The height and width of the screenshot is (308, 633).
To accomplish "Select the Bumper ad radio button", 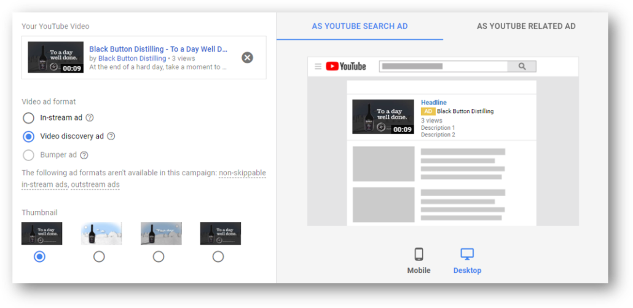I will [29, 155].
